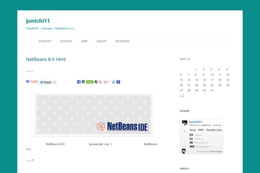
Task: Click the Hatena bookmark icon
Action: [28, 81]
